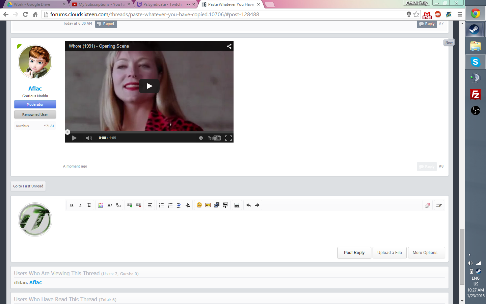This screenshot has height=304, width=486.
Task: Insert an ordered numbered list
Action: [170, 205]
